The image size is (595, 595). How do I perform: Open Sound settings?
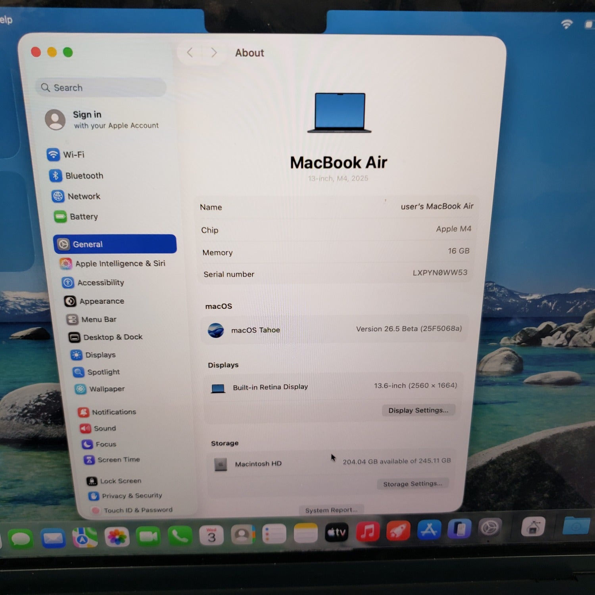[x=98, y=428]
